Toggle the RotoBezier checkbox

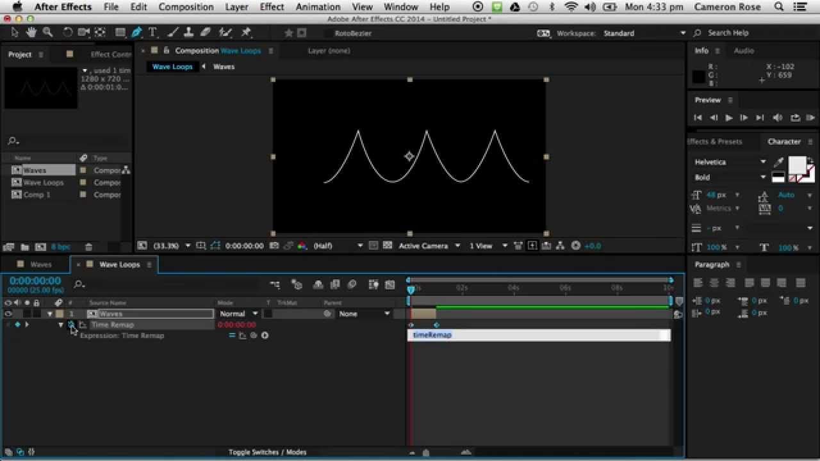[x=328, y=33]
